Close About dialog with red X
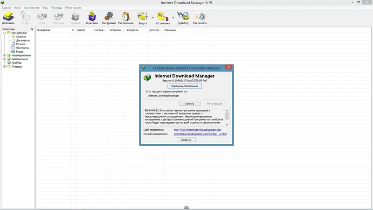The image size is (373, 210). [x=228, y=67]
